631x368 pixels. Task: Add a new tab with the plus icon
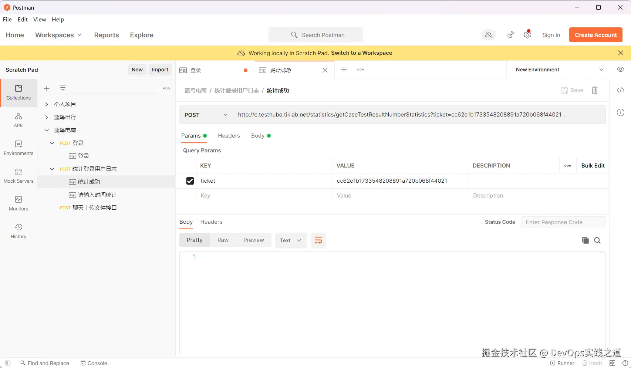coord(344,70)
